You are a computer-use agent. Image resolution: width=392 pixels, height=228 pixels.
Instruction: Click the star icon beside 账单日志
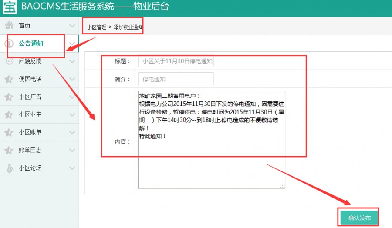pyautogui.click(x=9, y=150)
